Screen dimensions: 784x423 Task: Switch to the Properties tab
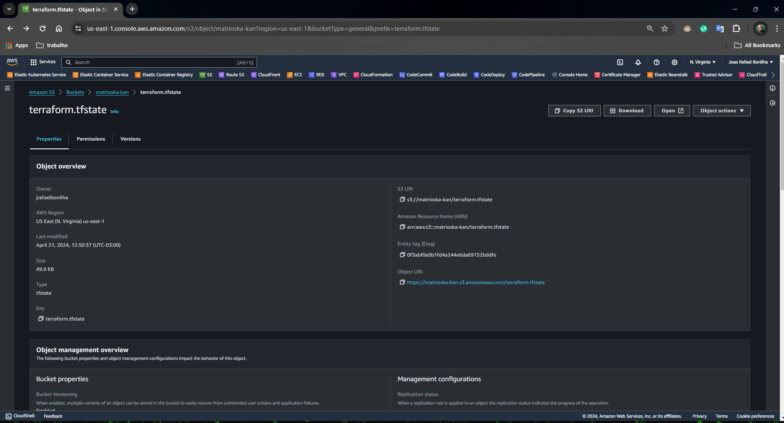pyautogui.click(x=49, y=139)
